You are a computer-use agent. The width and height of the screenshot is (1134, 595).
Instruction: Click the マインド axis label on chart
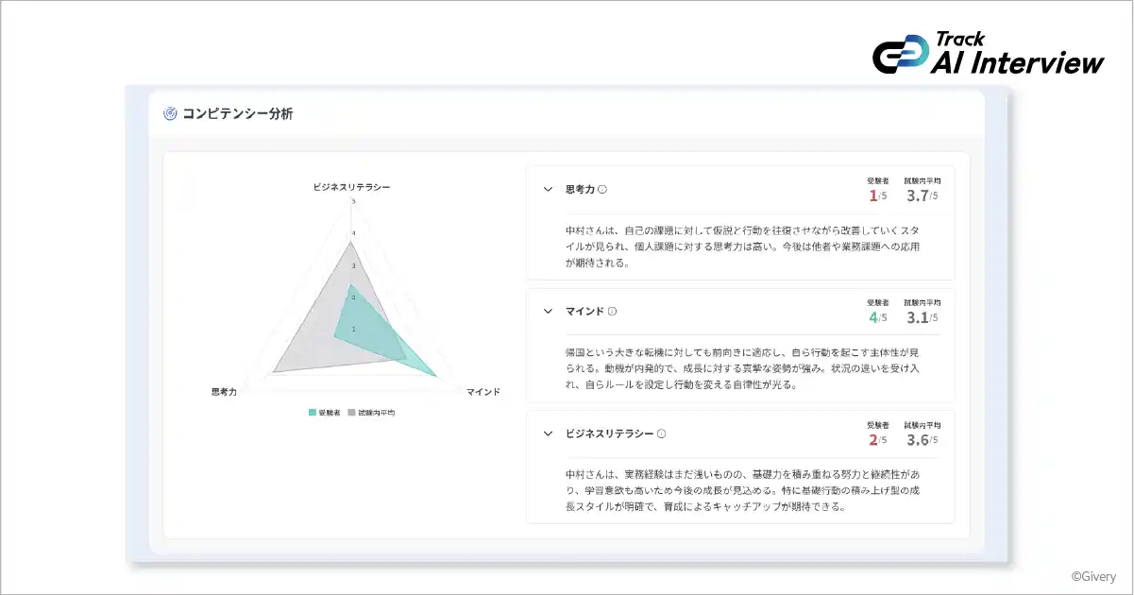(483, 391)
